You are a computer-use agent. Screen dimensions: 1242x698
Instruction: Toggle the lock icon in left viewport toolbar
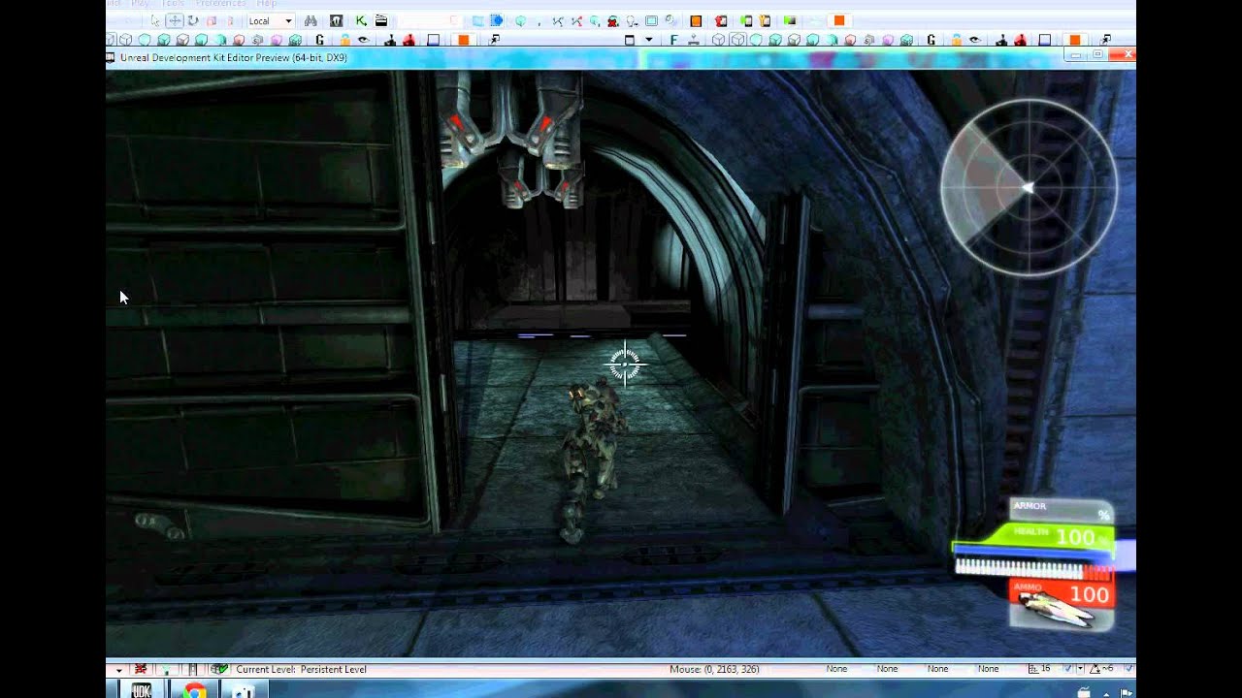(344, 40)
